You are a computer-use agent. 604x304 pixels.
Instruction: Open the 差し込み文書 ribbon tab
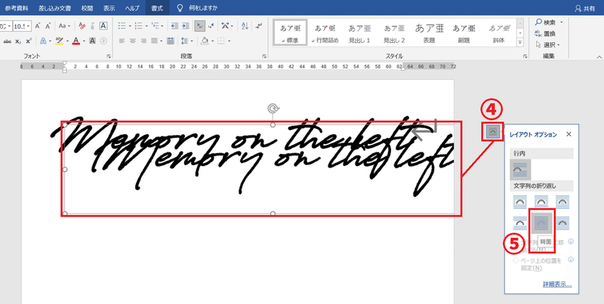point(55,8)
